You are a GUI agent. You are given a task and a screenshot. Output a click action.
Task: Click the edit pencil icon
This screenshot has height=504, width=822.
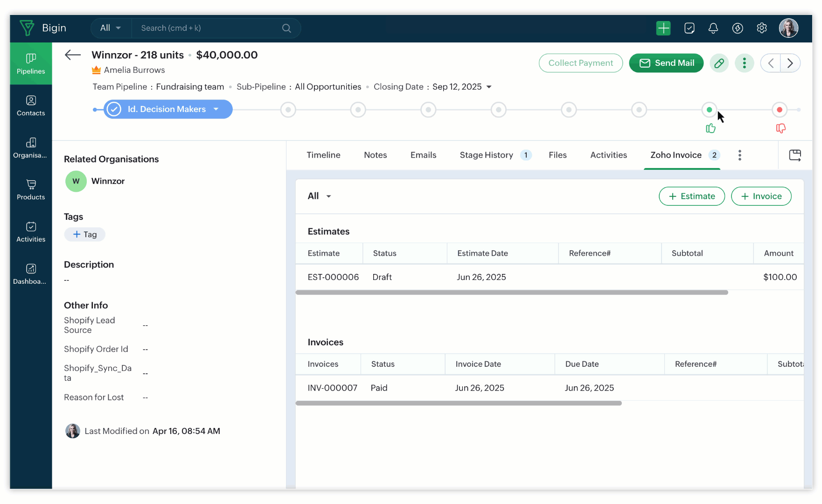coord(719,63)
